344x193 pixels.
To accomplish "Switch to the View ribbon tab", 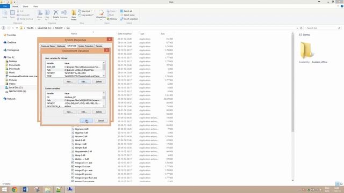I will [x=35, y=6].
